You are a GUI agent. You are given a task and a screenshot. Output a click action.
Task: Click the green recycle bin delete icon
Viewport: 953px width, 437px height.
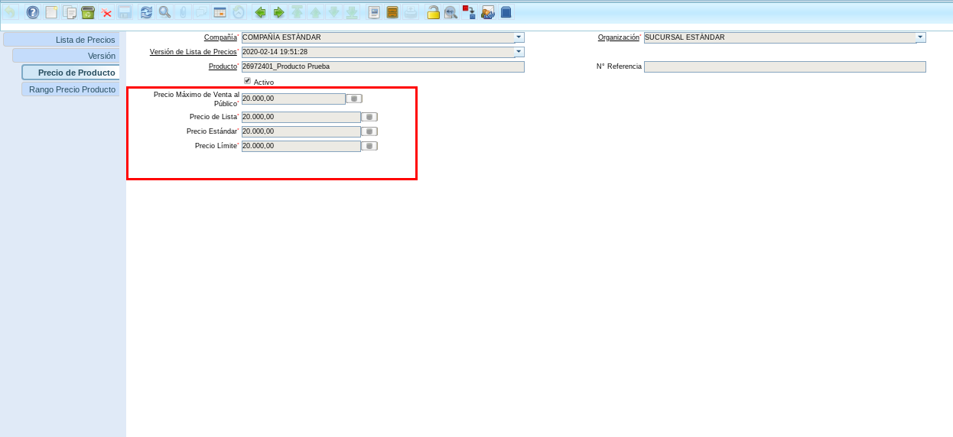[88, 12]
